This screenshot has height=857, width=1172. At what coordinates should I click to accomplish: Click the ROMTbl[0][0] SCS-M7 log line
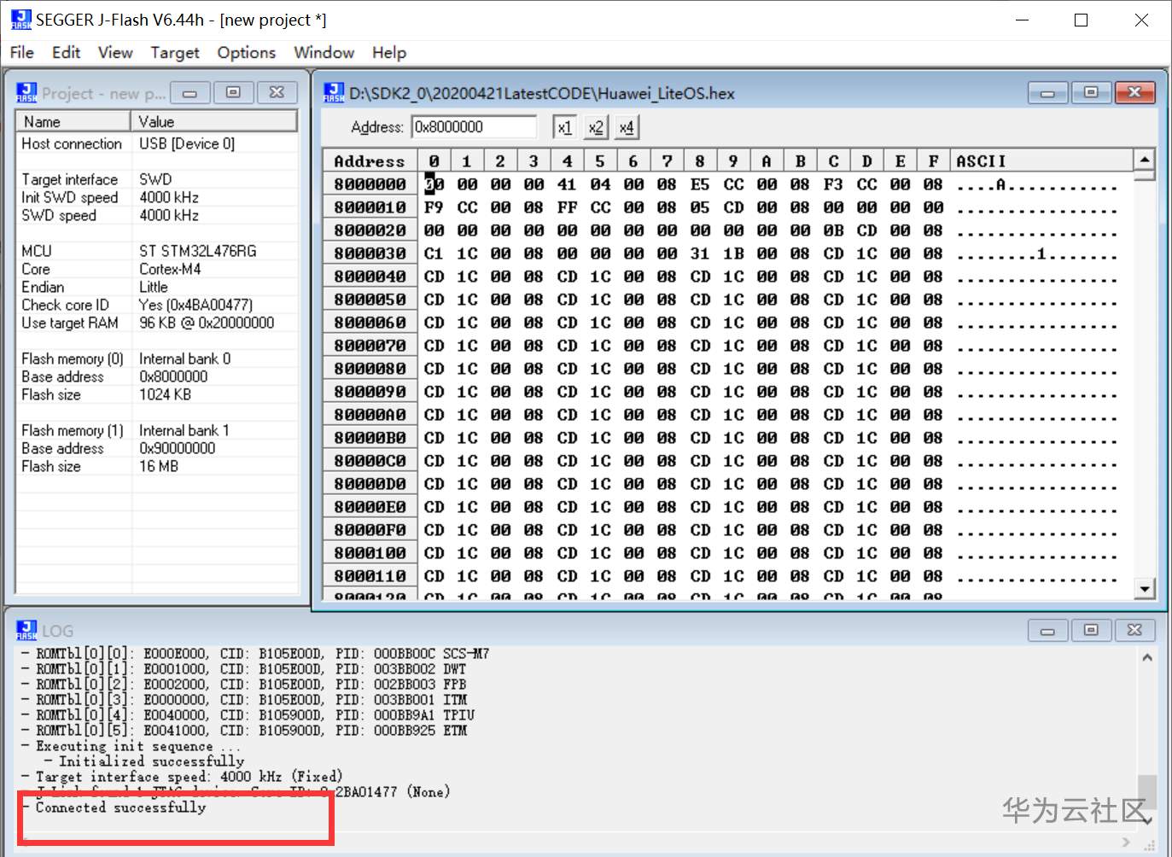pos(256,654)
